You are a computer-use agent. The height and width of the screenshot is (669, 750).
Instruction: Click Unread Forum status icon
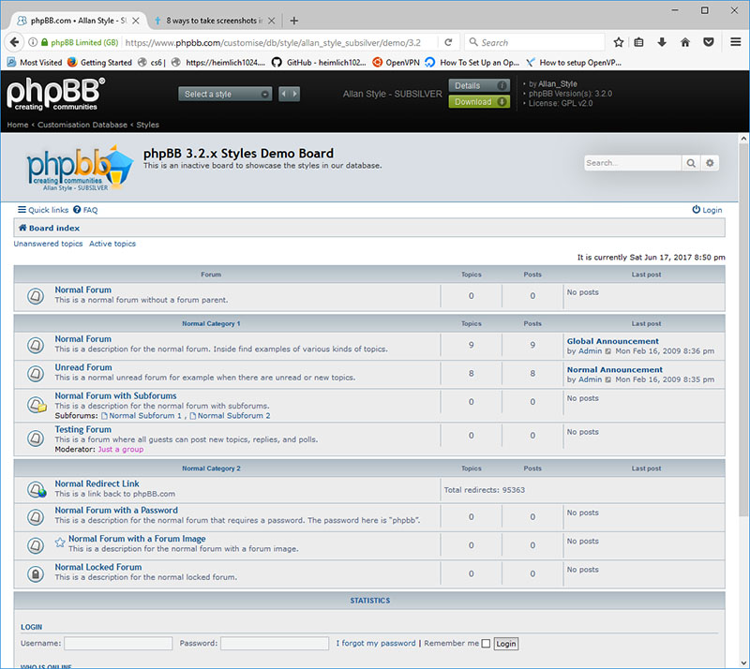click(36, 374)
